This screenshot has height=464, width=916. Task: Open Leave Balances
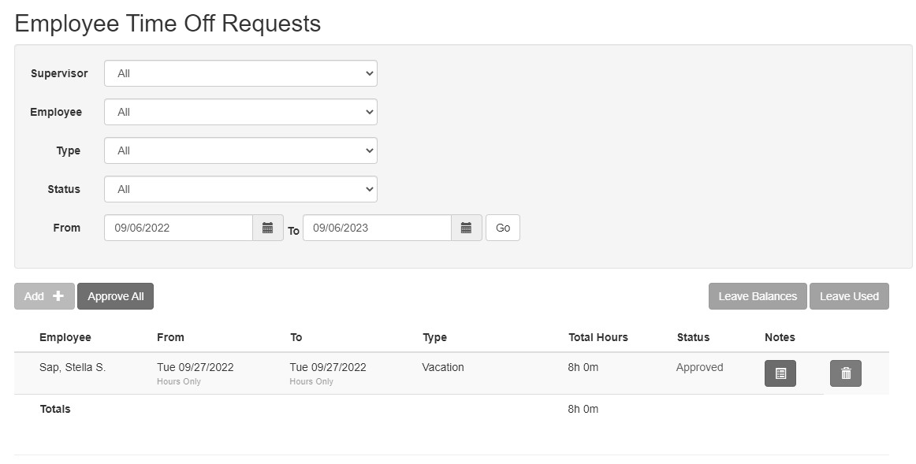tap(757, 296)
